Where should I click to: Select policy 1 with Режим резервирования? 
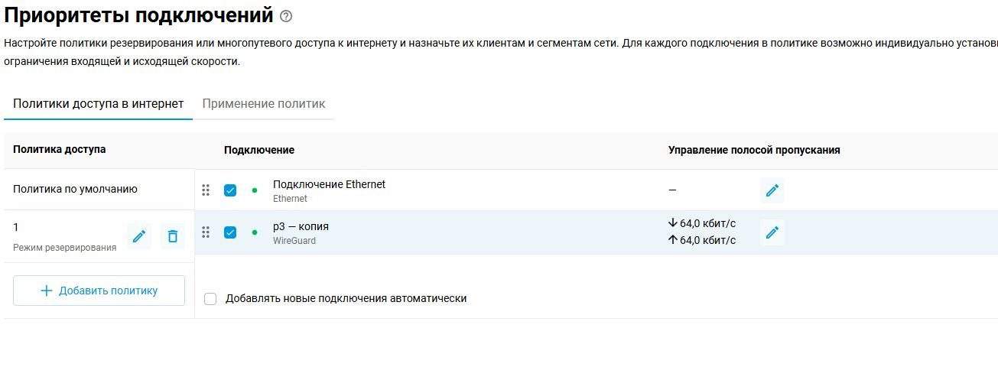65,236
